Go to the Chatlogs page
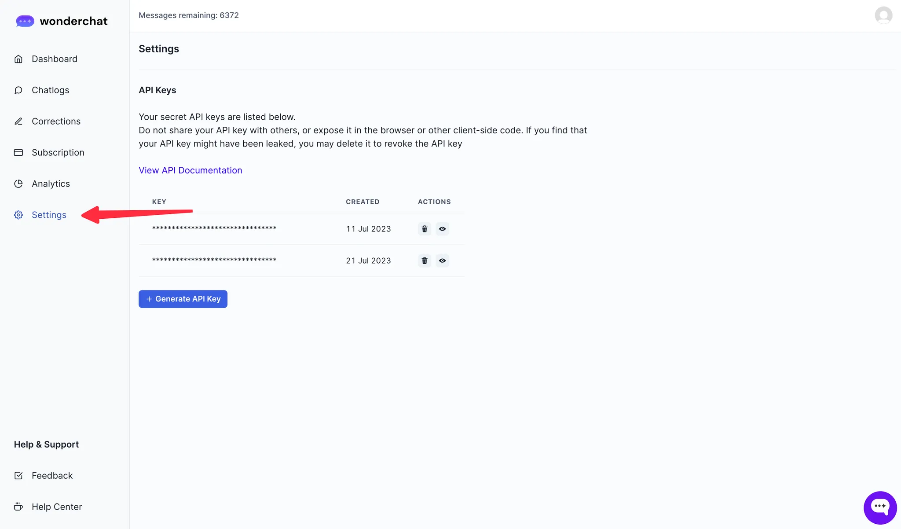 click(x=50, y=90)
